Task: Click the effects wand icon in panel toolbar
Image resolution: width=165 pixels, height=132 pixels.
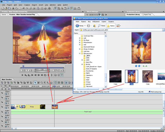Action: click(62, 8)
